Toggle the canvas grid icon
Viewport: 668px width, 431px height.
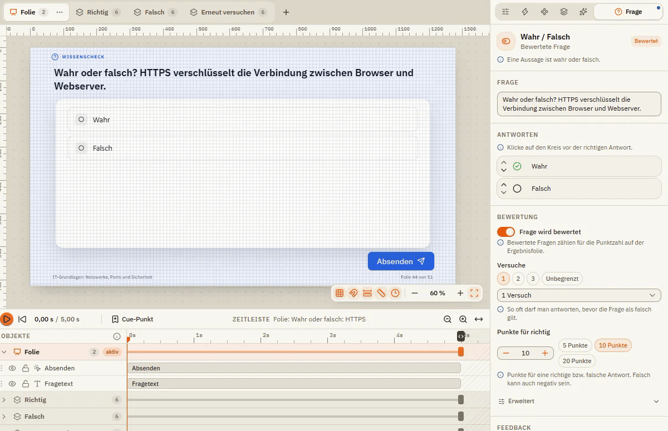[x=340, y=293]
